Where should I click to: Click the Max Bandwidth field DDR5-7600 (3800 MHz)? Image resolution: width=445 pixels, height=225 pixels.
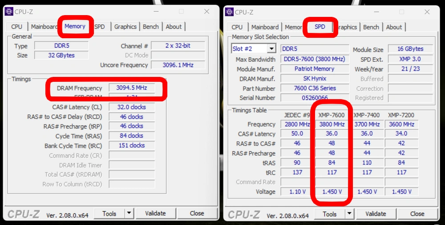315,59
